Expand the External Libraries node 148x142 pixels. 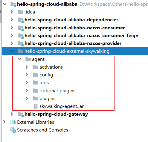[4, 122]
